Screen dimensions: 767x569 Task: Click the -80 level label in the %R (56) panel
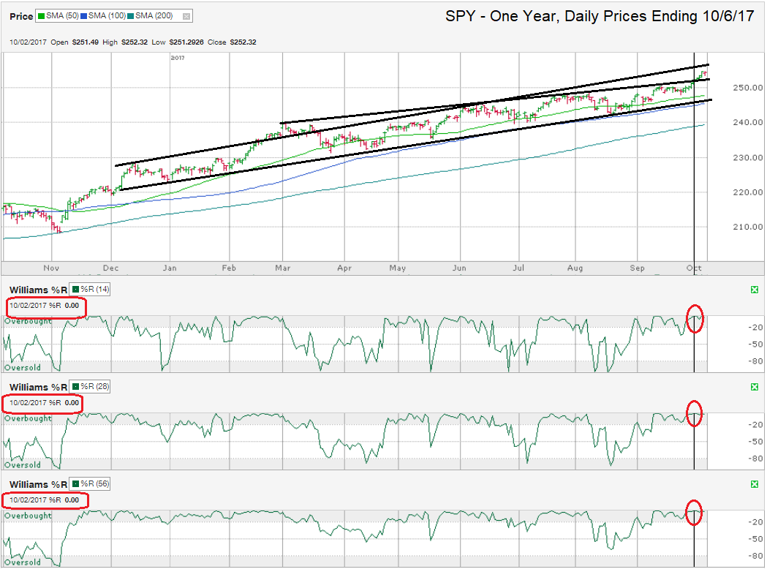coord(756,556)
